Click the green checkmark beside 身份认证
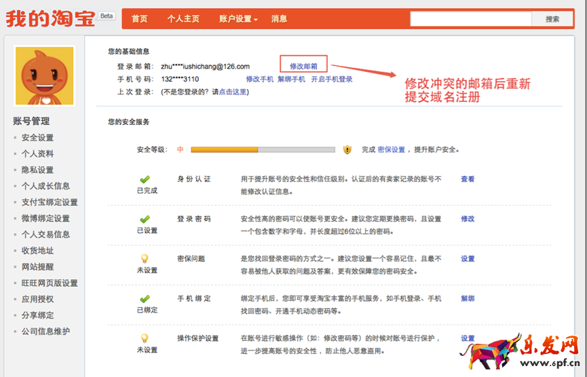The width and height of the screenshot is (587, 377). click(x=145, y=179)
